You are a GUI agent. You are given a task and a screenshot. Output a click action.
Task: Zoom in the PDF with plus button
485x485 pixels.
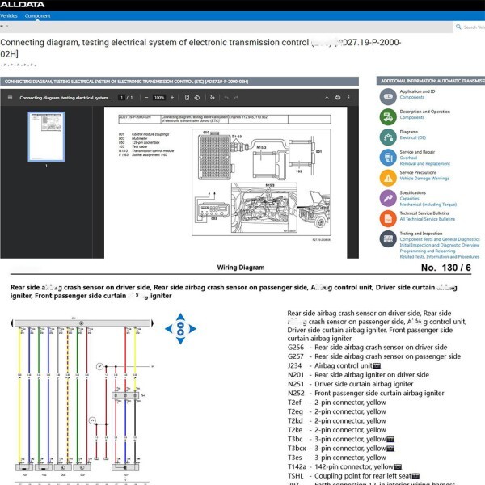pos(173,97)
